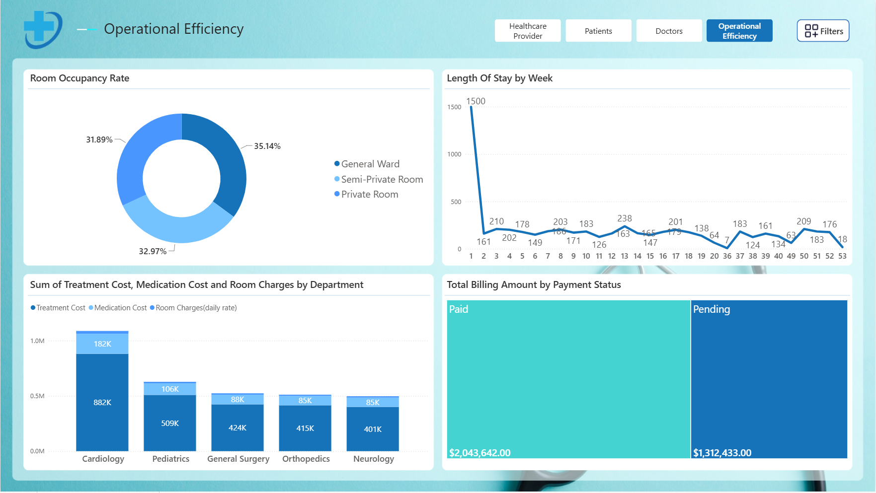Click the Semi-Private Room legend marker
Viewport: 876px width, 493px height.
click(337, 179)
